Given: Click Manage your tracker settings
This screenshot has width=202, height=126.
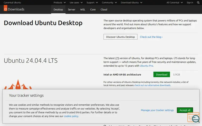Looking at the screenshot, I should pyautogui.click(x=157, y=110).
